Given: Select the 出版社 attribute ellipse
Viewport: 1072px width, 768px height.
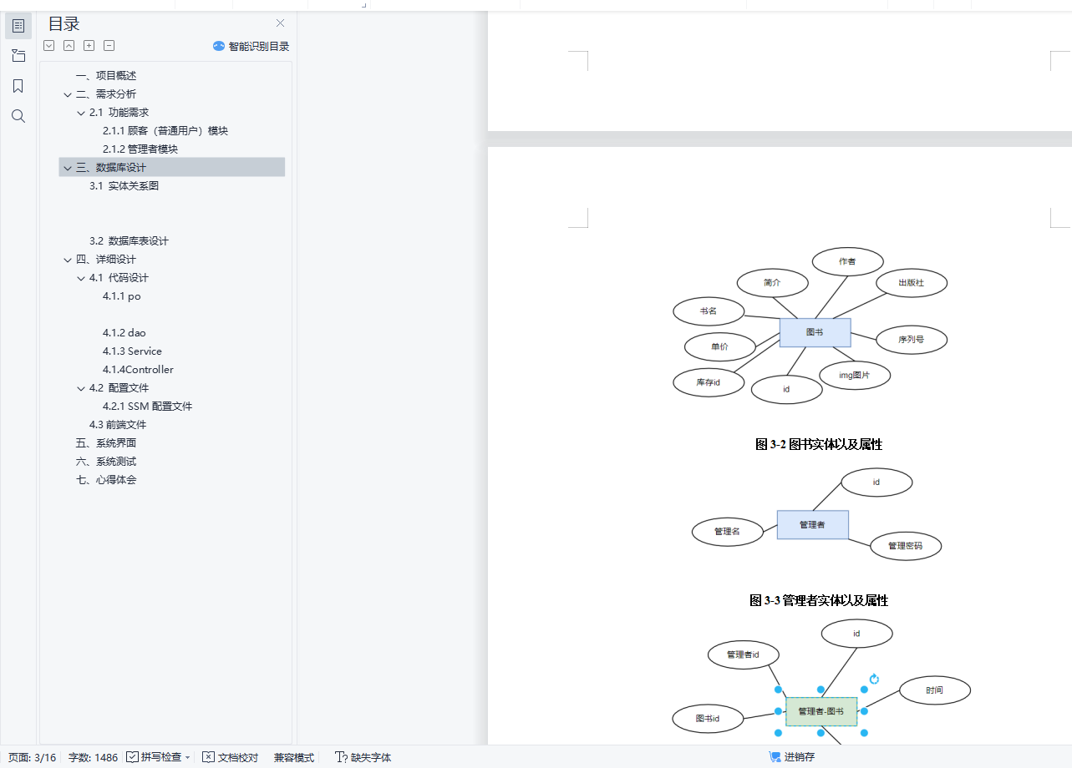Looking at the screenshot, I should click(x=911, y=282).
